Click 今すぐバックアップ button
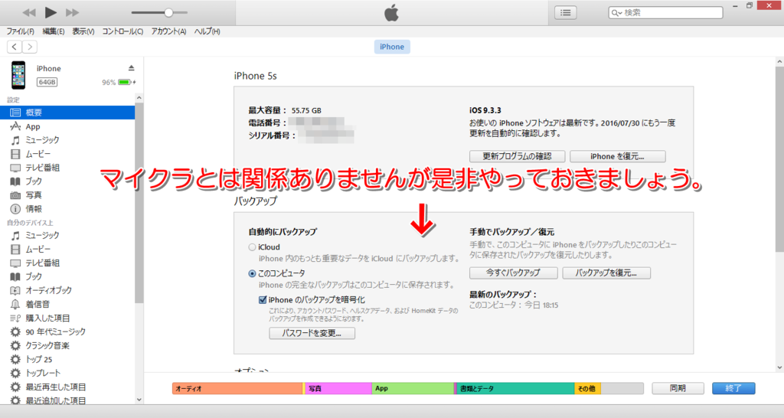The height and width of the screenshot is (418, 784). (x=514, y=273)
